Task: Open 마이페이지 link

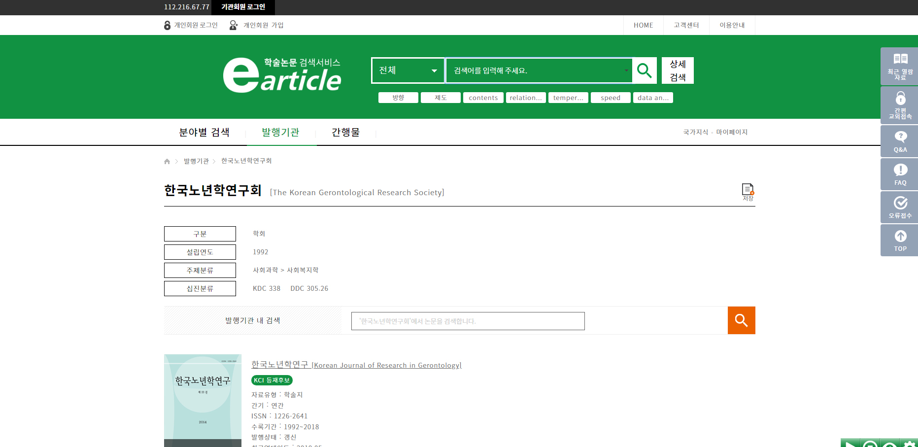Action: coord(732,132)
